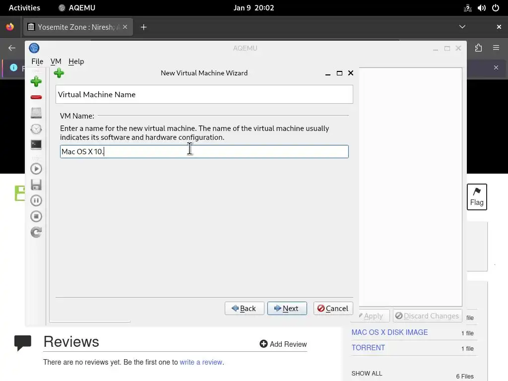This screenshot has width=508, height=381.
Task: Click the Flag button on webpage
Action: [x=477, y=197]
